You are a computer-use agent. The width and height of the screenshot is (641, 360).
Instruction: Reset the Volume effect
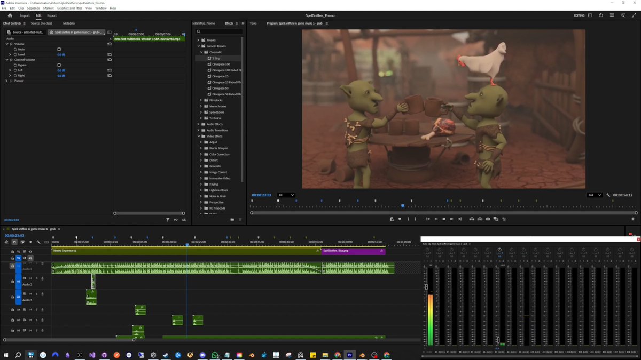[110, 44]
